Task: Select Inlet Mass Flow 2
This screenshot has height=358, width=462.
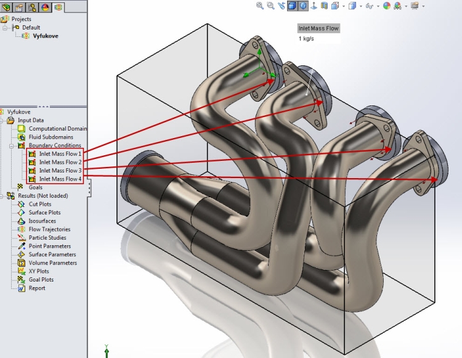Action: (x=60, y=162)
